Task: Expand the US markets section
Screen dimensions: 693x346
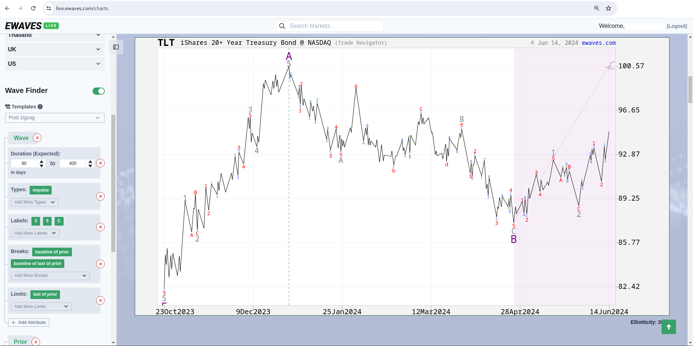Action: pos(55,64)
